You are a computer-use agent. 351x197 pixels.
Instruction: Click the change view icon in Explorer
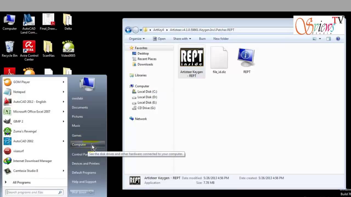pyautogui.click(x=315, y=39)
